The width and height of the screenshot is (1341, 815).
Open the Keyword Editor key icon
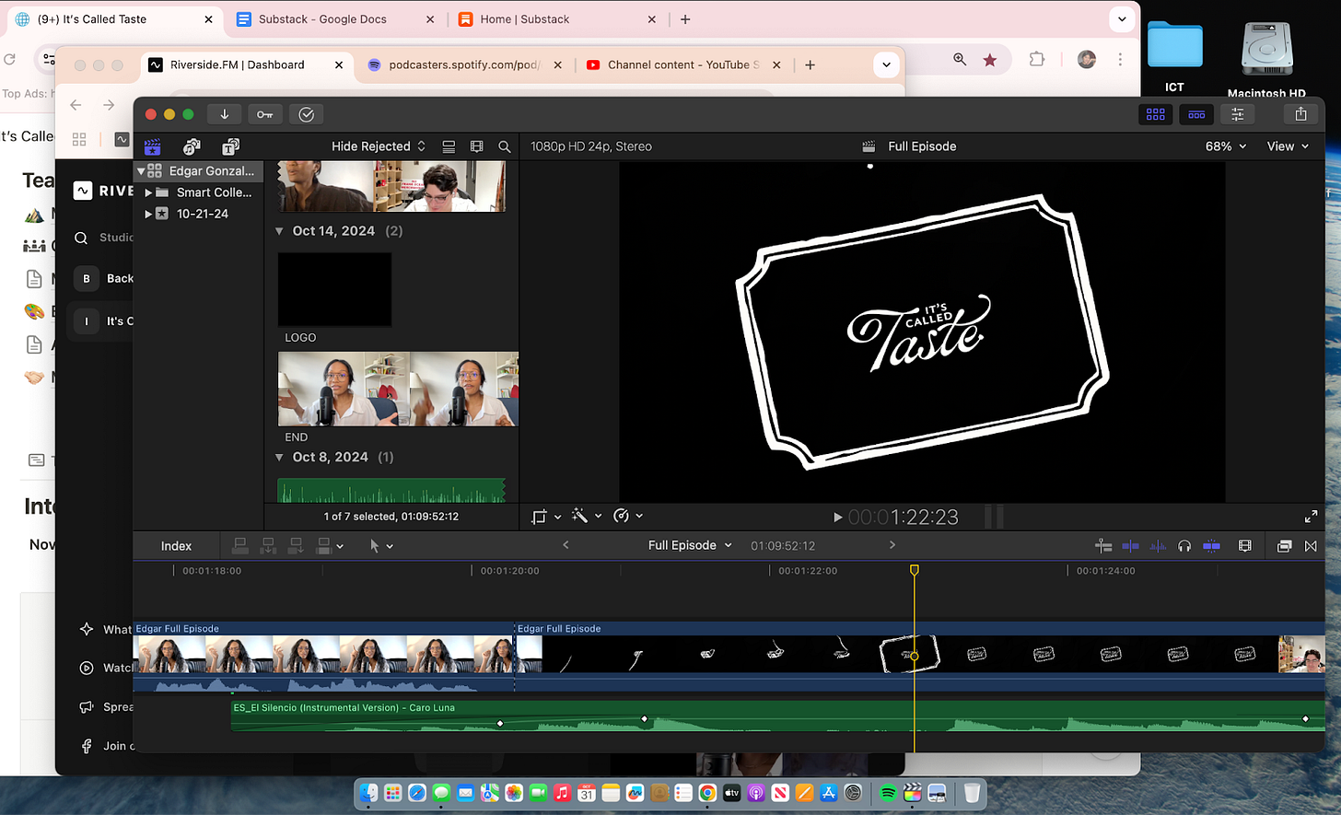point(264,114)
